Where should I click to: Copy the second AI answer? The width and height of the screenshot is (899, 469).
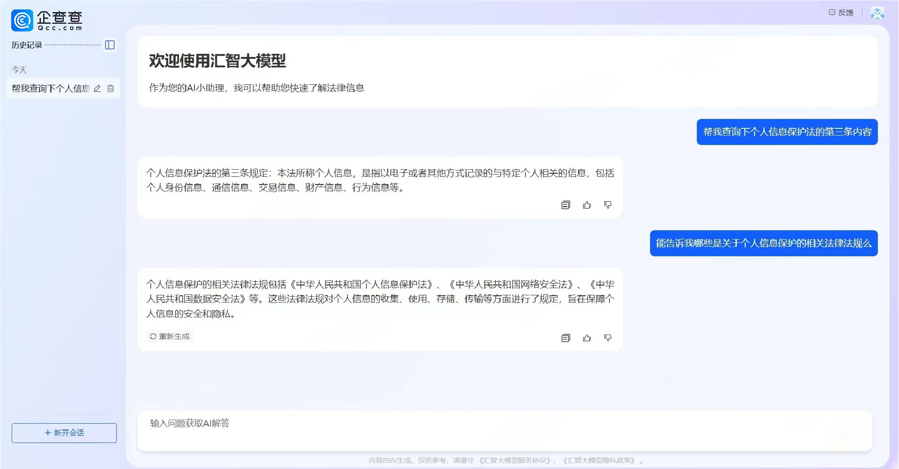pyautogui.click(x=566, y=338)
